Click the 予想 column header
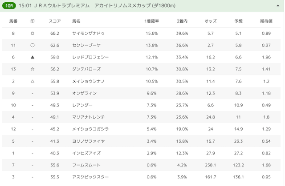Screen dimensions: 285x186 (238, 21)
